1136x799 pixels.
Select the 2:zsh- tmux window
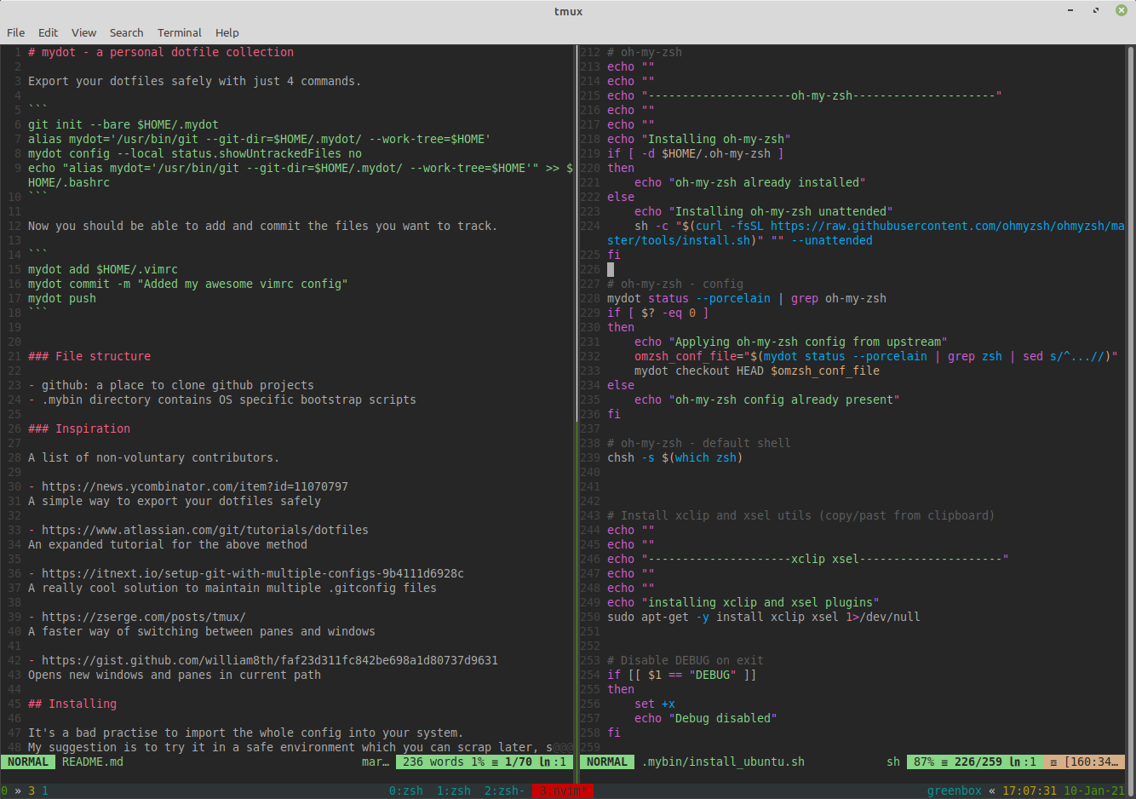(x=504, y=790)
